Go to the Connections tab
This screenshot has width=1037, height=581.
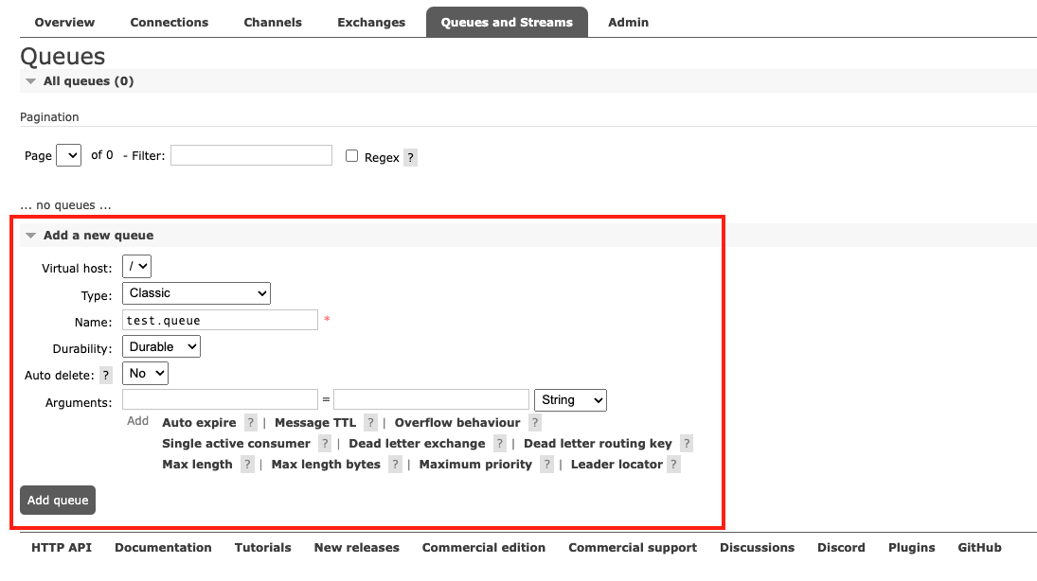point(169,22)
